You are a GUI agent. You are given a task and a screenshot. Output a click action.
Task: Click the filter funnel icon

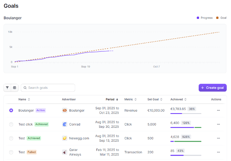7,88
